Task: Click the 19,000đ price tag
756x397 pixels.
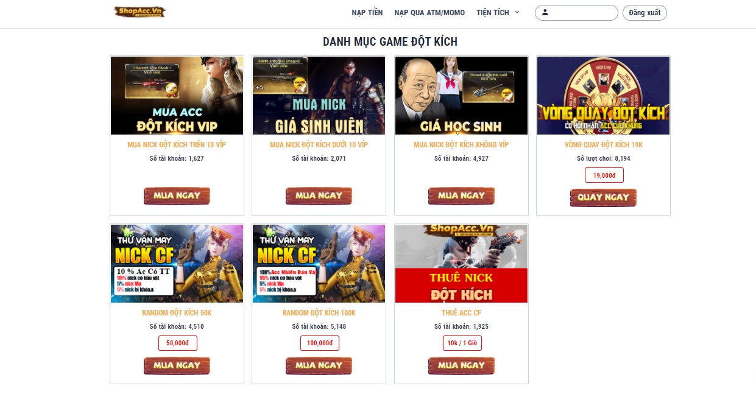Action: point(604,175)
